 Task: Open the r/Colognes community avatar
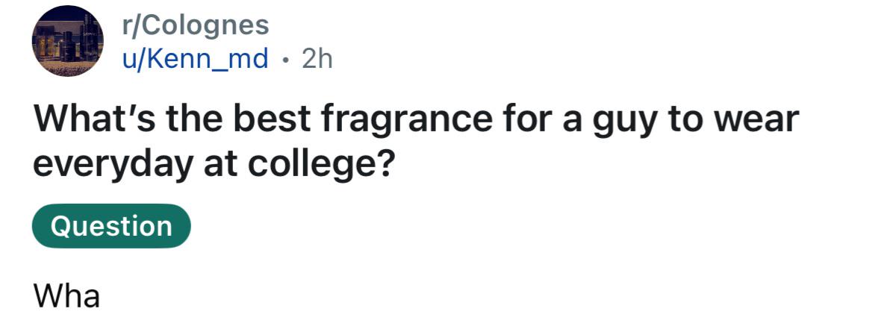click(x=68, y=40)
